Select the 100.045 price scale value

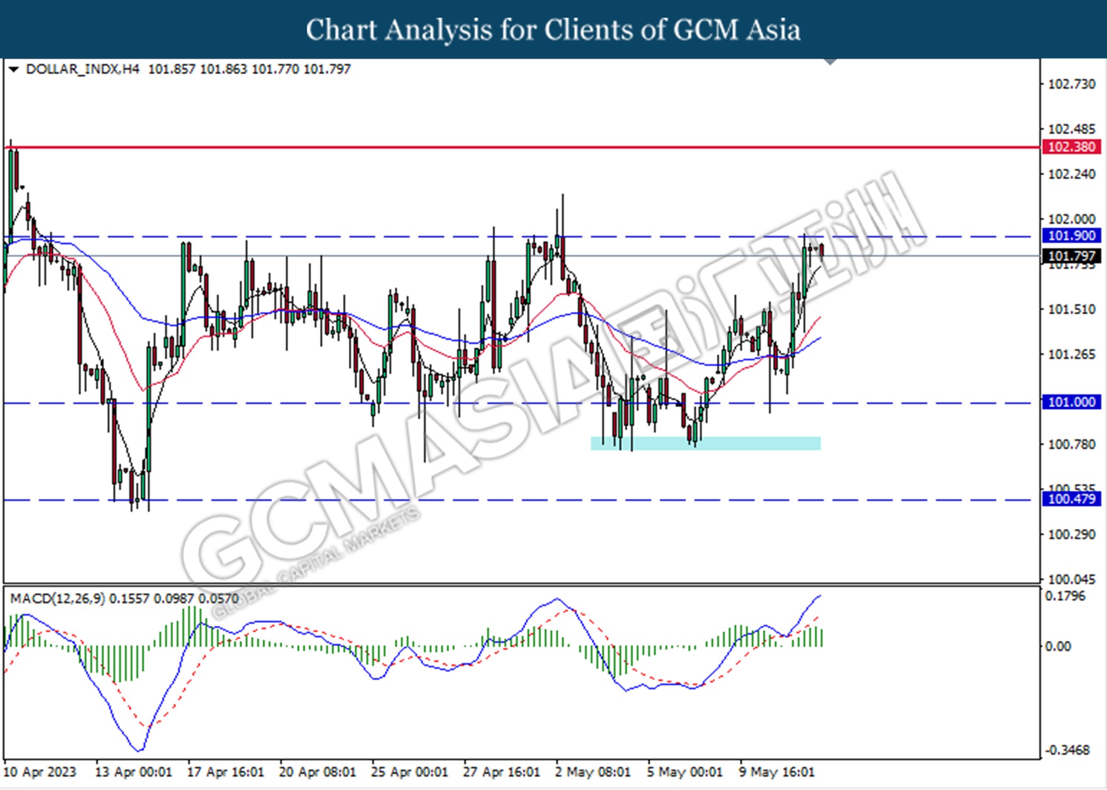1072,579
